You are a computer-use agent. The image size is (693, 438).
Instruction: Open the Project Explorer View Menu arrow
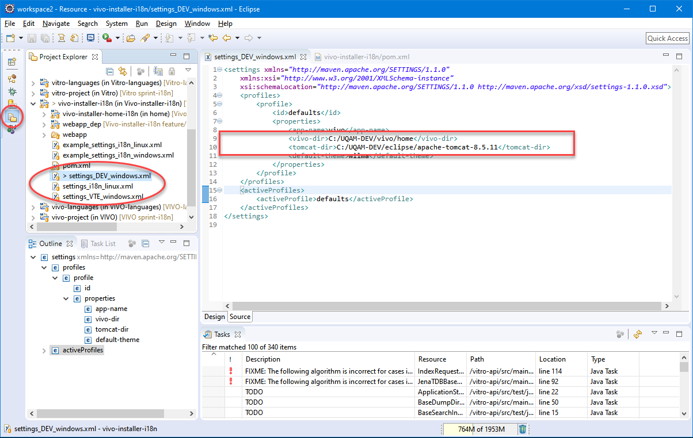click(188, 71)
